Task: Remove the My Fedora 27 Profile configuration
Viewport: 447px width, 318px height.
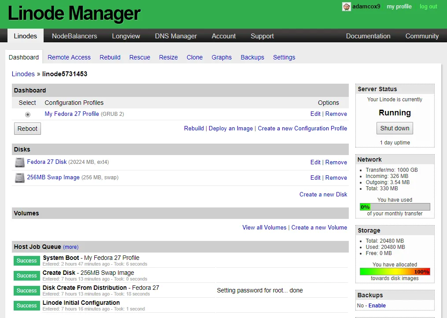Action: point(336,114)
